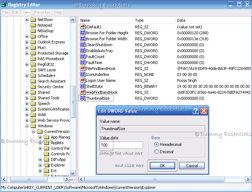Click the Security Center folder icon
The image size is (252, 192).
[x=33, y=87]
